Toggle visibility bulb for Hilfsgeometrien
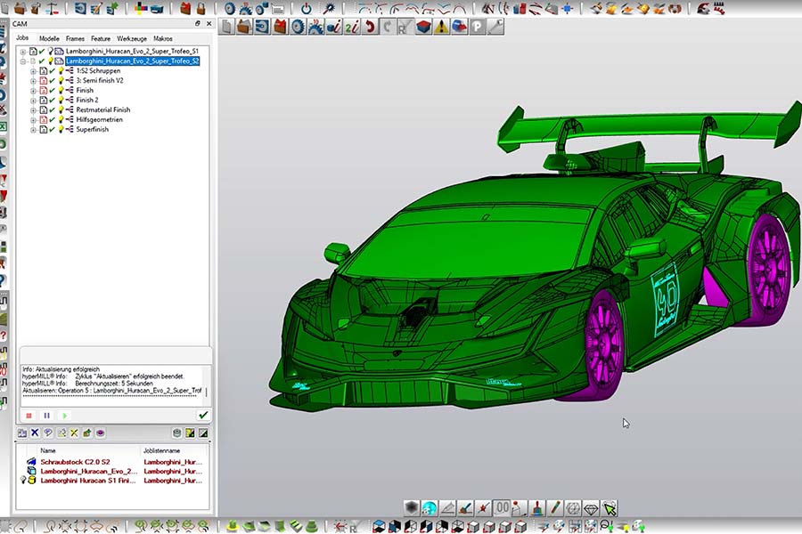Viewport: 802px width, 534px height. (61, 119)
